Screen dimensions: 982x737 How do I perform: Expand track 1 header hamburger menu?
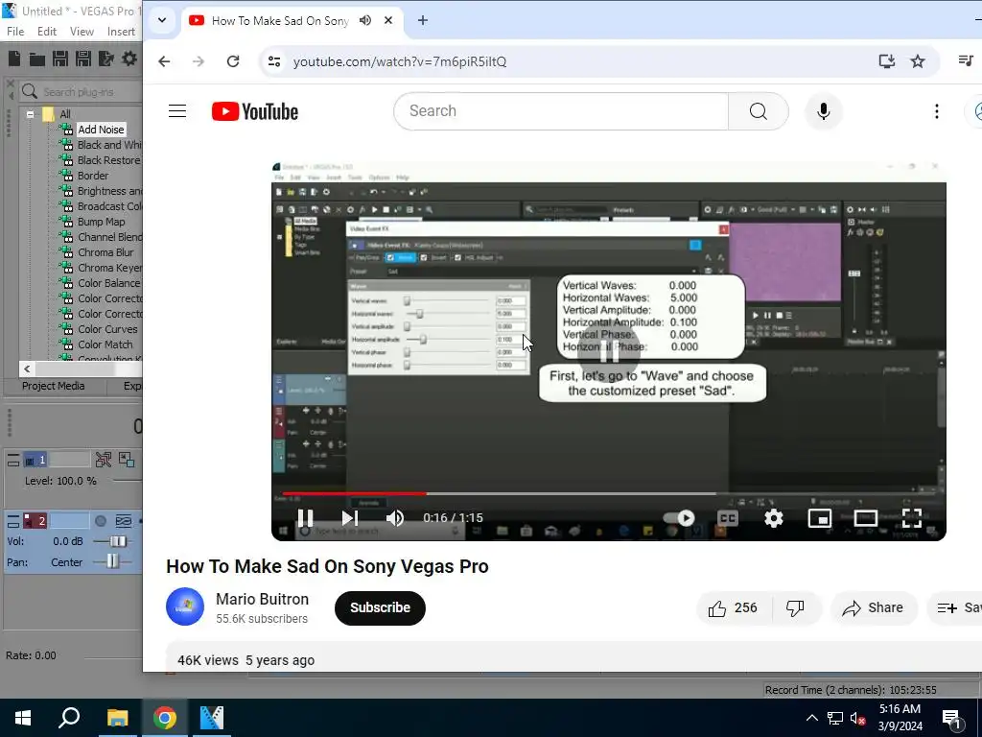pos(13,461)
